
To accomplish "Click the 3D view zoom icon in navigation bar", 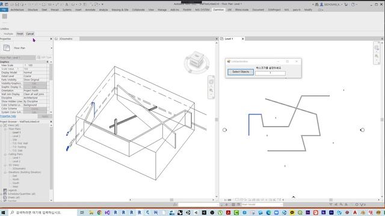I will (x=211, y=91).
